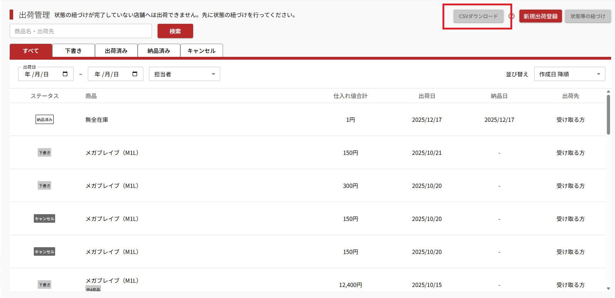Viewport: 615px width, 298px height.
Task: Switch to the 出荷済み tab
Action: pyautogui.click(x=116, y=51)
